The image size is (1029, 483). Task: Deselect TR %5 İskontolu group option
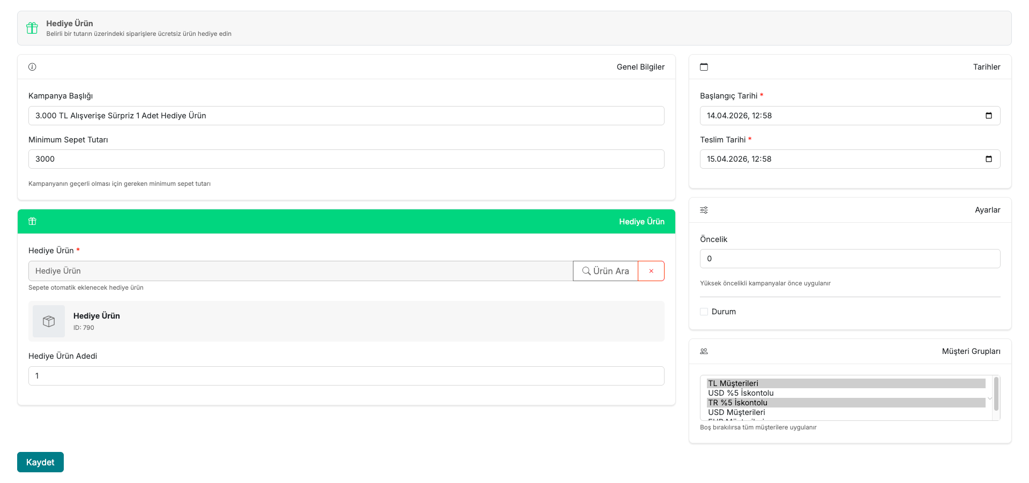pos(845,403)
